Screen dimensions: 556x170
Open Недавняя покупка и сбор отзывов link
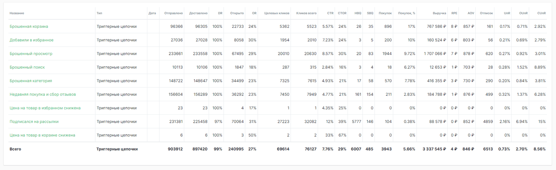pos(43,95)
